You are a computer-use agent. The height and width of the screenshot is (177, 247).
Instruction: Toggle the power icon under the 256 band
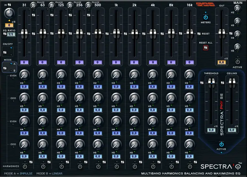coord(80,166)
